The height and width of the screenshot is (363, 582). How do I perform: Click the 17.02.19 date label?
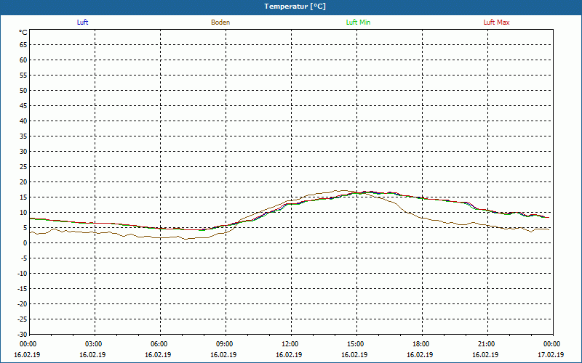tap(551, 355)
